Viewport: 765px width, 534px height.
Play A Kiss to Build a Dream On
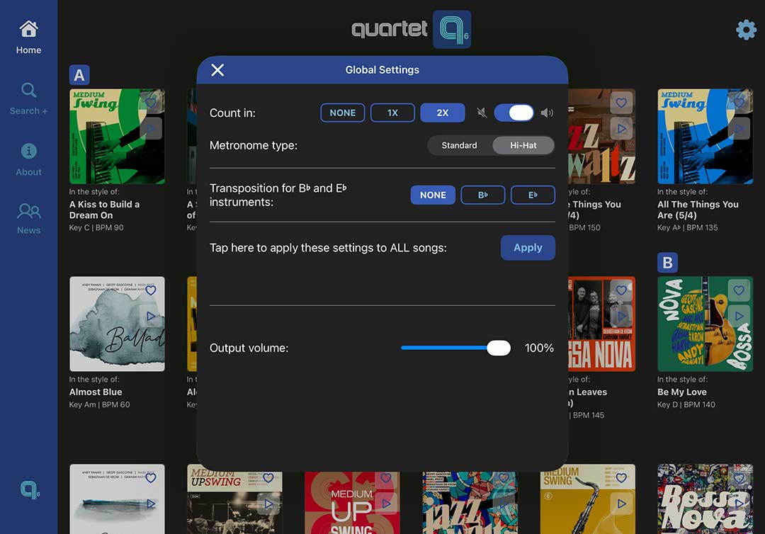(x=151, y=129)
